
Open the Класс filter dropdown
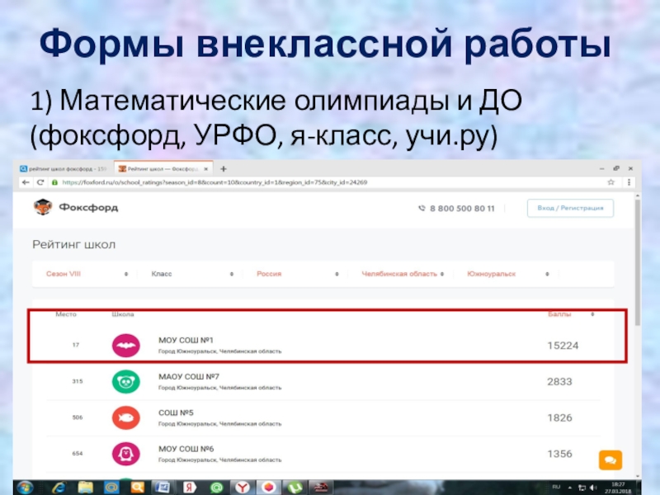point(191,274)
